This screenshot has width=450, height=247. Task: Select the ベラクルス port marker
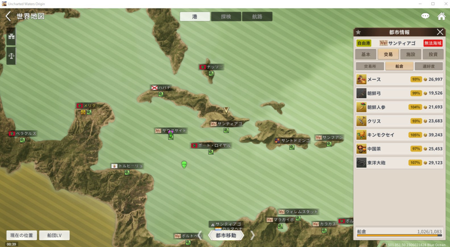pyautogui.click(x=22, y=140)
